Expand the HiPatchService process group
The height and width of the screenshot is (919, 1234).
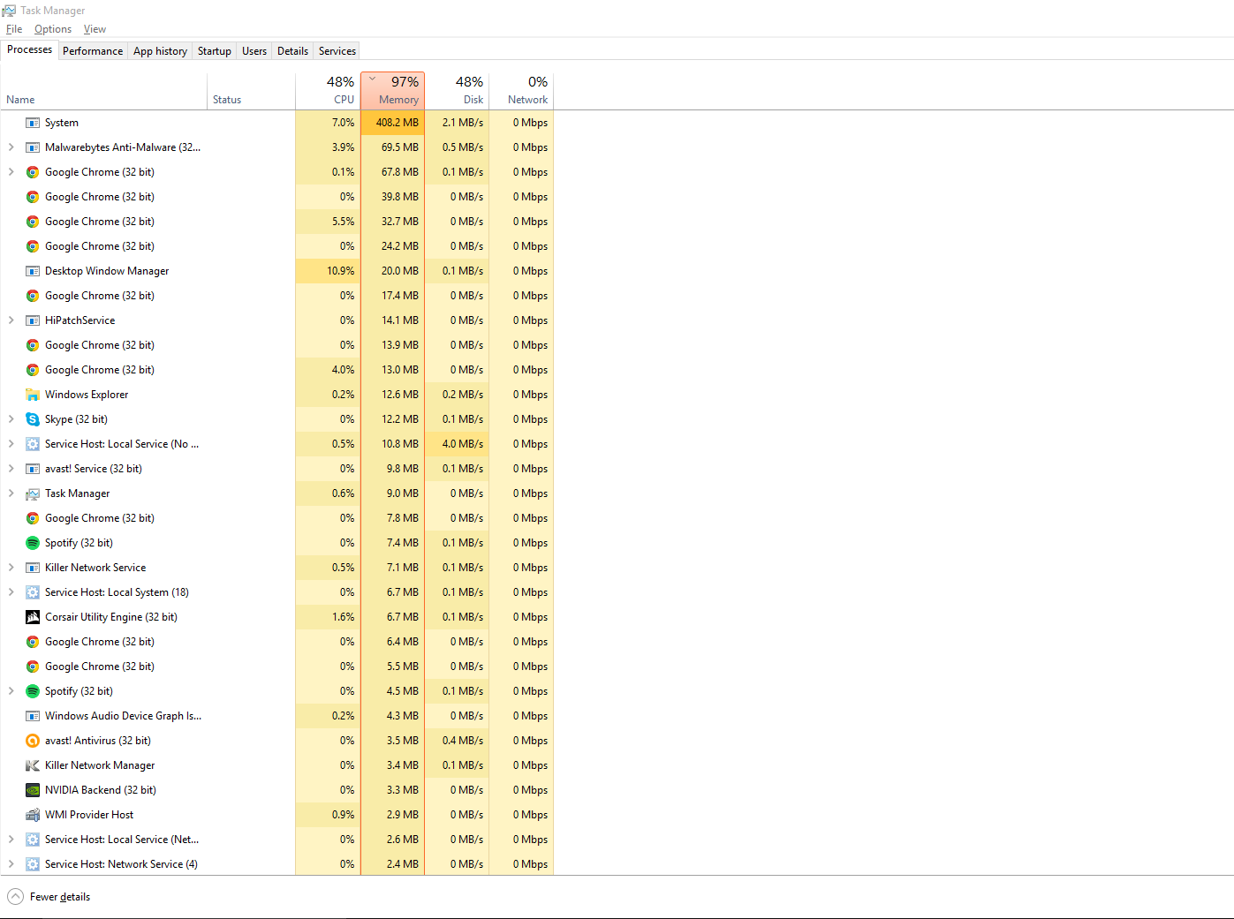[11, 320]
